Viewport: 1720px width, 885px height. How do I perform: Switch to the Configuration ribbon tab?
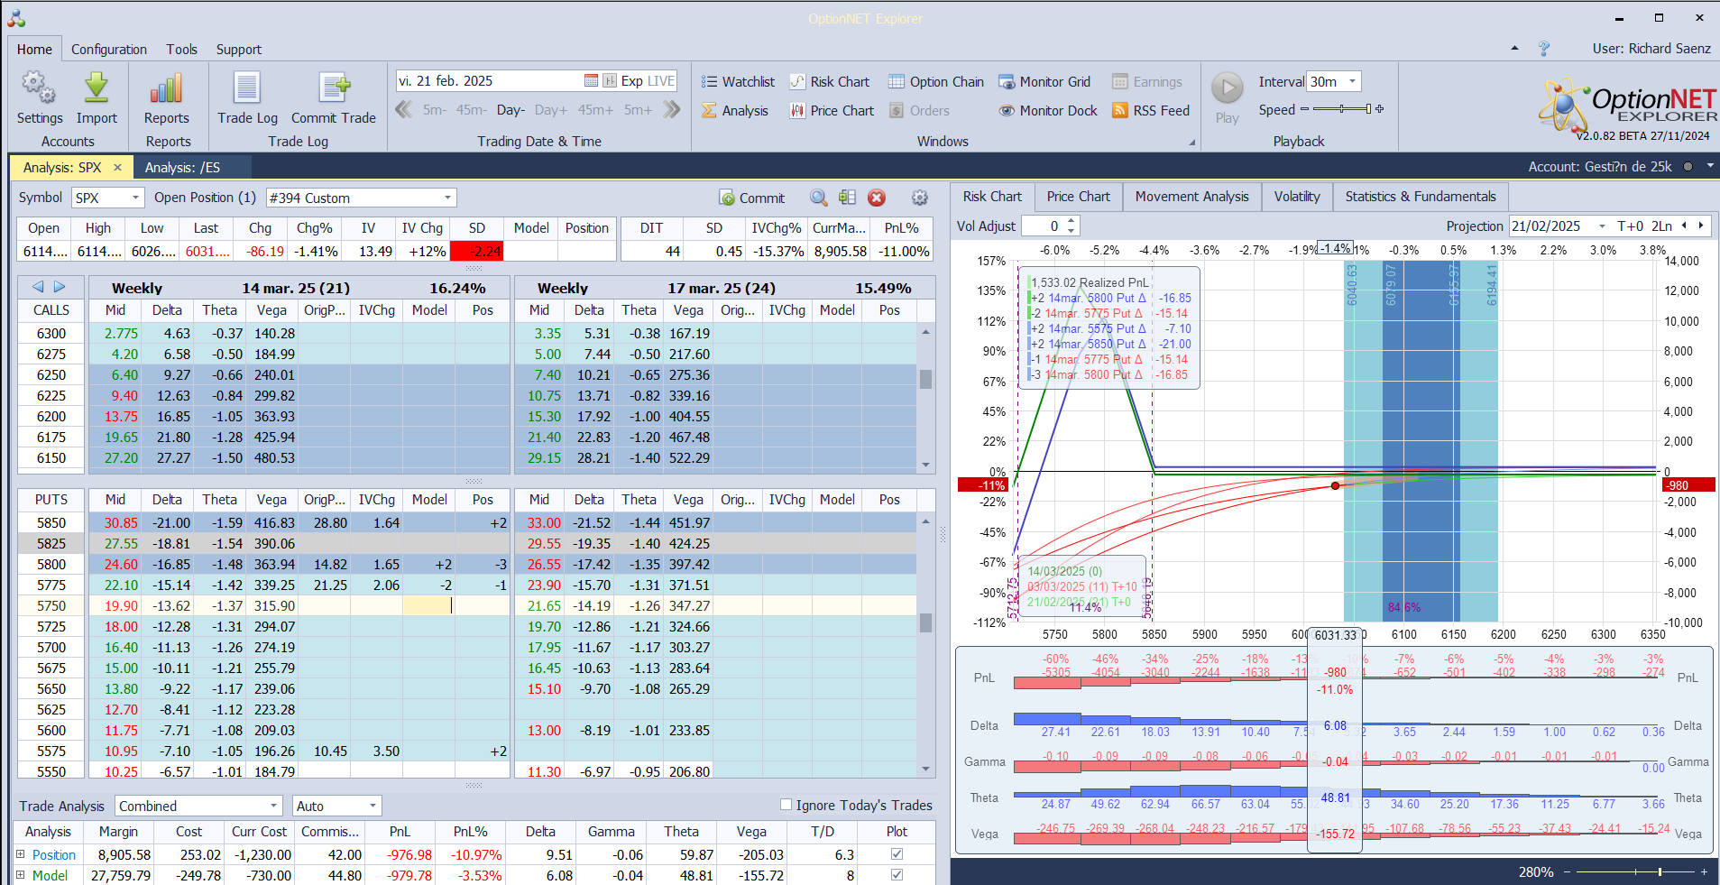109,50
